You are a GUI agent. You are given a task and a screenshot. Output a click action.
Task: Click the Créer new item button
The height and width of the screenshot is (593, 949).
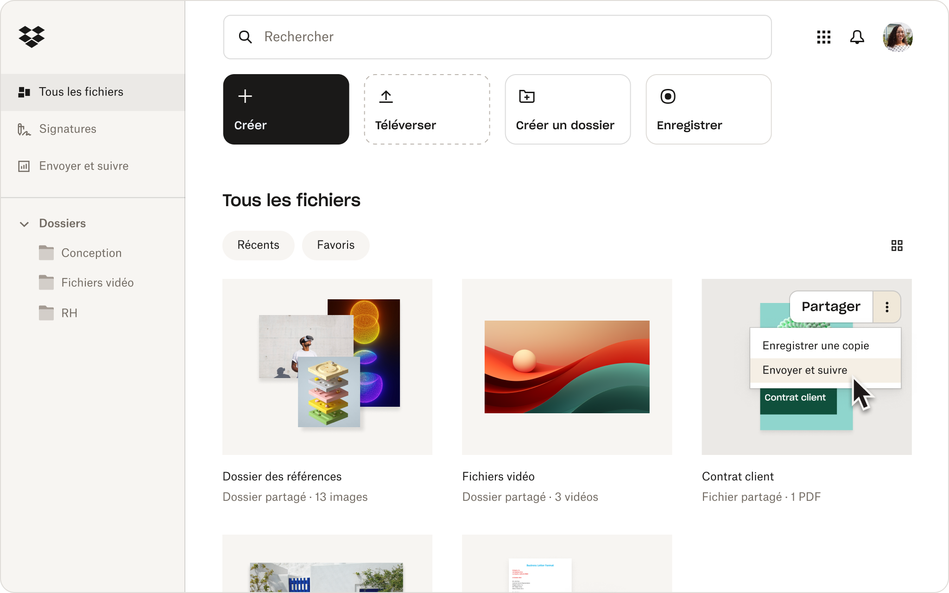point(286,108)
